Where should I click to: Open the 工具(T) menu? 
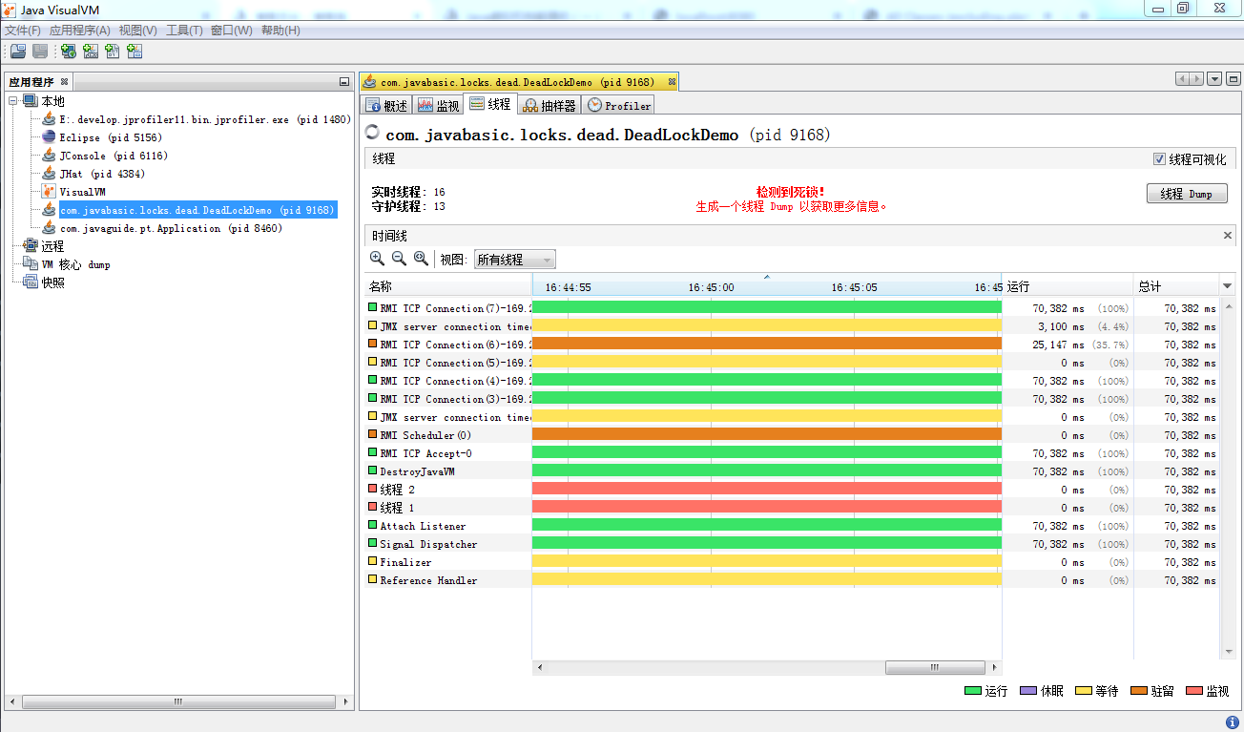[x=184, y=31]
